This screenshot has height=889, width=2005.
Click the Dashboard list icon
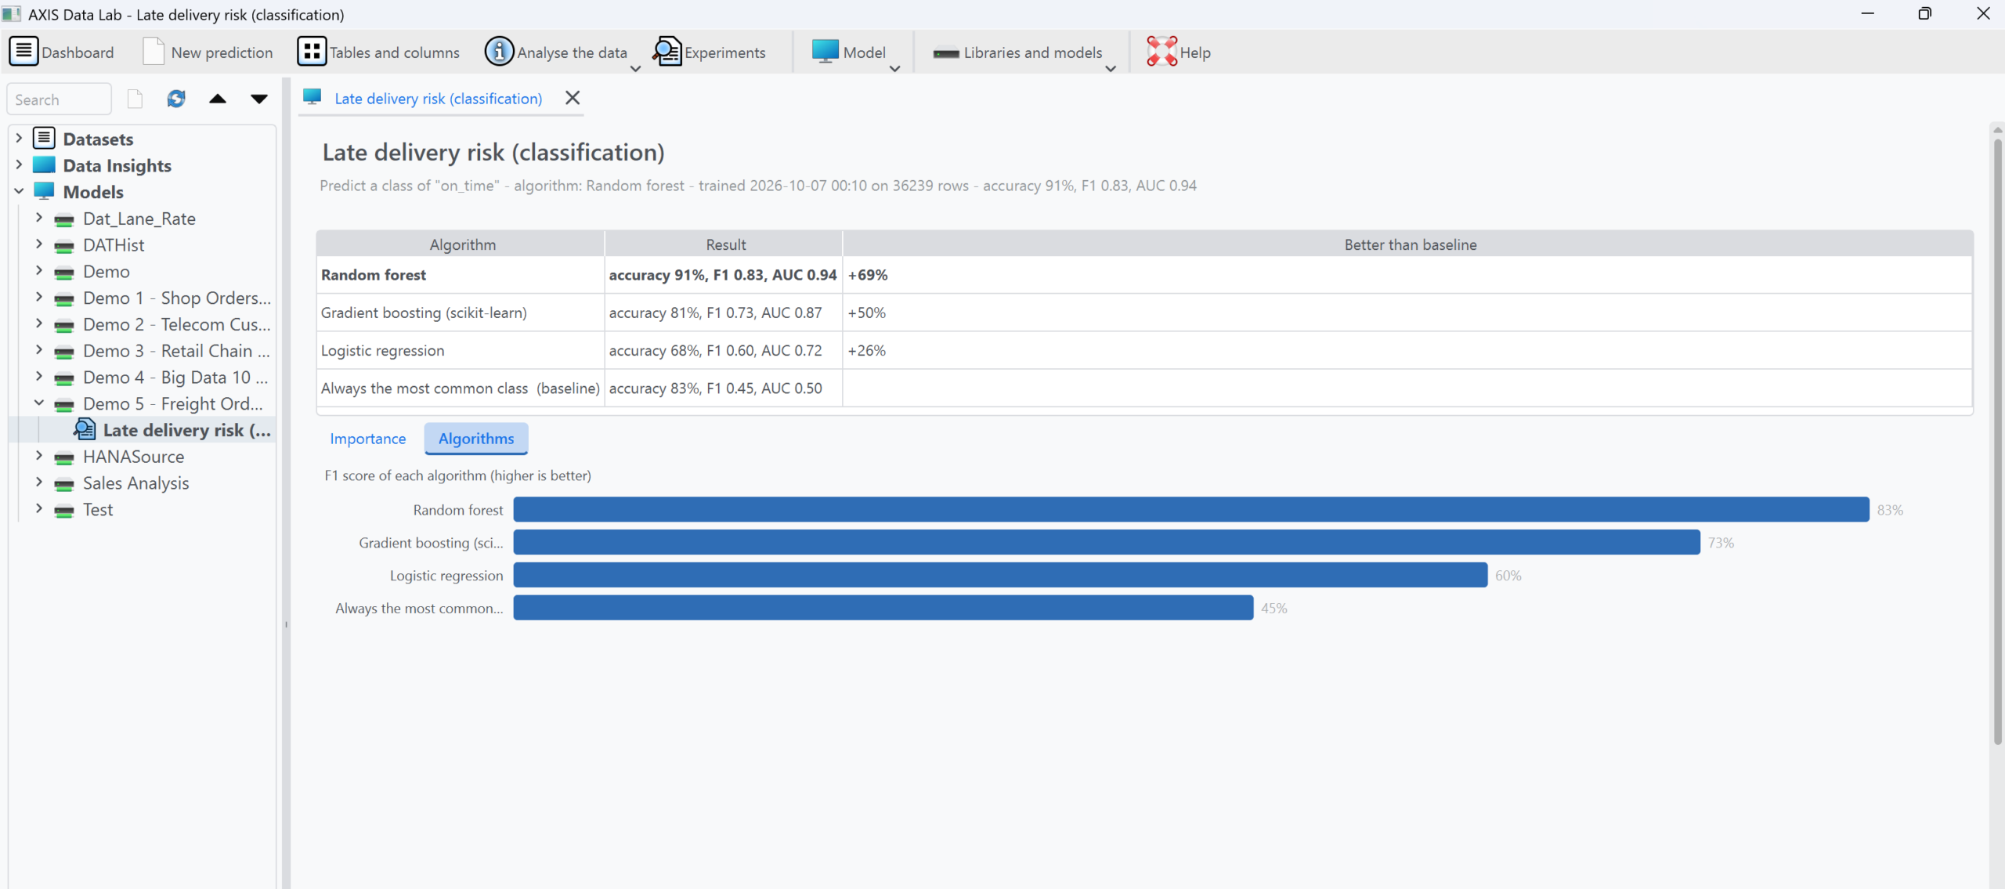tap(23, 52)
